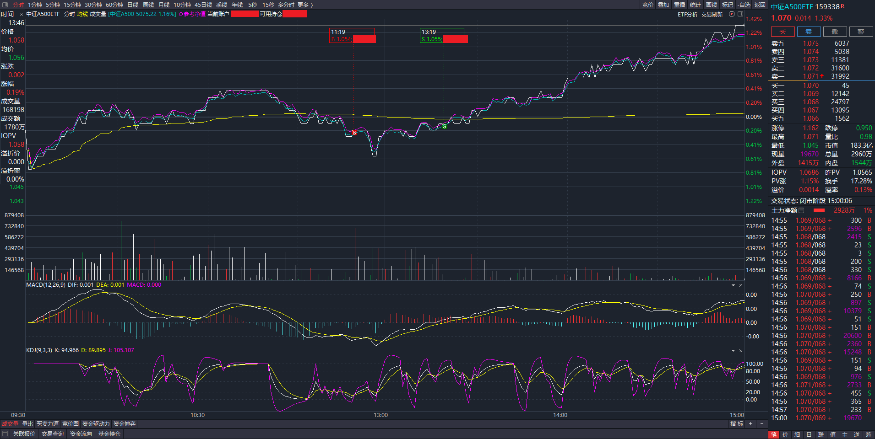The image size is (875, 439).
Task: Click the plus icon next to 指标
Action: (750, 424)
